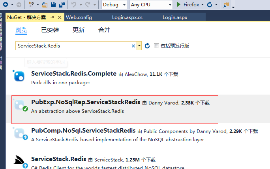270x169 pixels.
Task: Click the refresh search results icon
Action: [147, 46]
